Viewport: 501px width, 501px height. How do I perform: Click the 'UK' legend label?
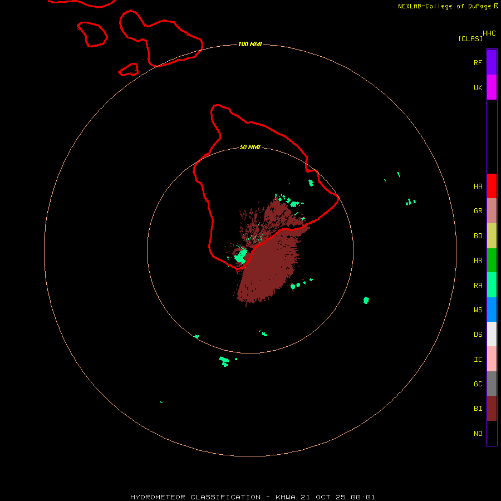(478, 87)
